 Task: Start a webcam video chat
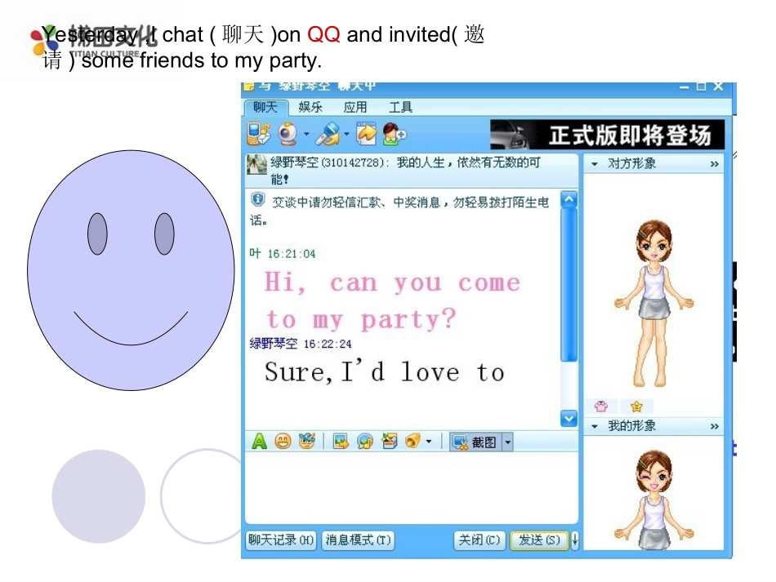point(288,134)
